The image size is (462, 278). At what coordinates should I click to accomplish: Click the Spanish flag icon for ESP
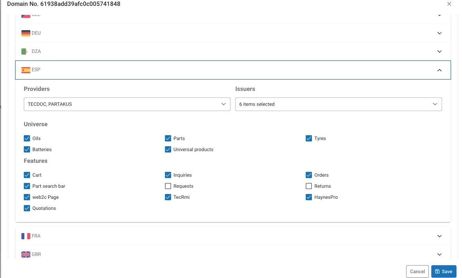click(x=26, y=70)
